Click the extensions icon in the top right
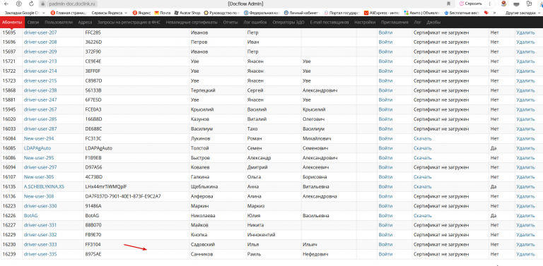 coord(528,4)
